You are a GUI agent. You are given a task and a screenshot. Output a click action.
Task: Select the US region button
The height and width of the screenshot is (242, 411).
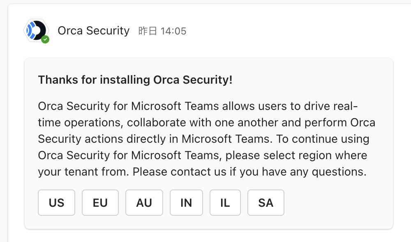[x=56, y=203]
